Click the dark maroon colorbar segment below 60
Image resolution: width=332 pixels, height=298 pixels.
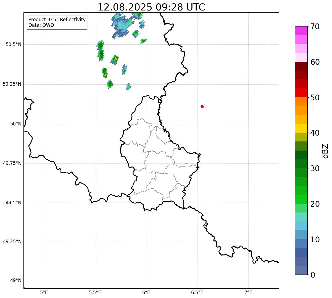click(x=301, y=66)
